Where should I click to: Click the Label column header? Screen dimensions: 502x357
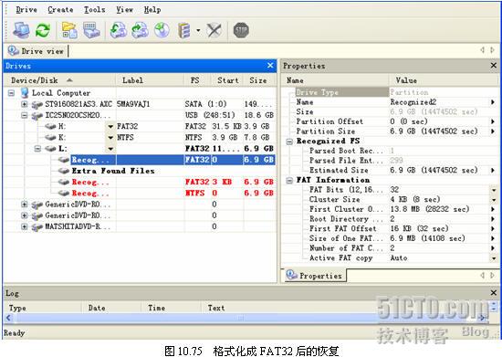pos(150,80)
